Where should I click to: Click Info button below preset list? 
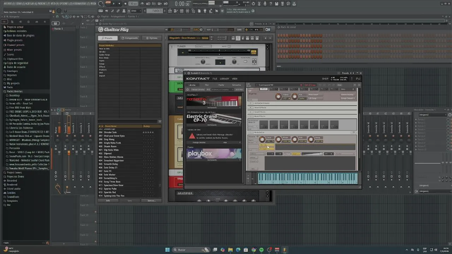[108, 201]
